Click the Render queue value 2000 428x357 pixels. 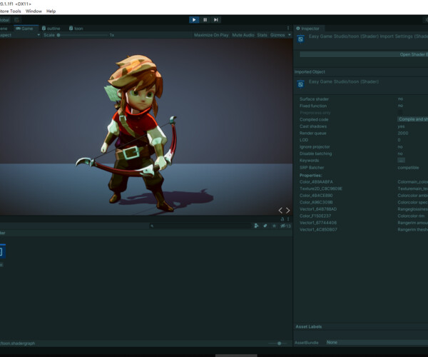tap(403, 134)
